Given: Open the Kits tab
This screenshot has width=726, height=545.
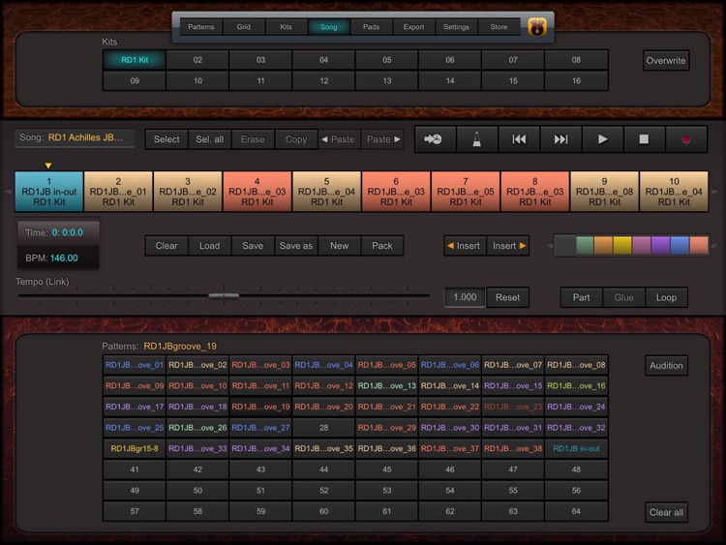Looking at the screenshot, I should click(287, 27).
